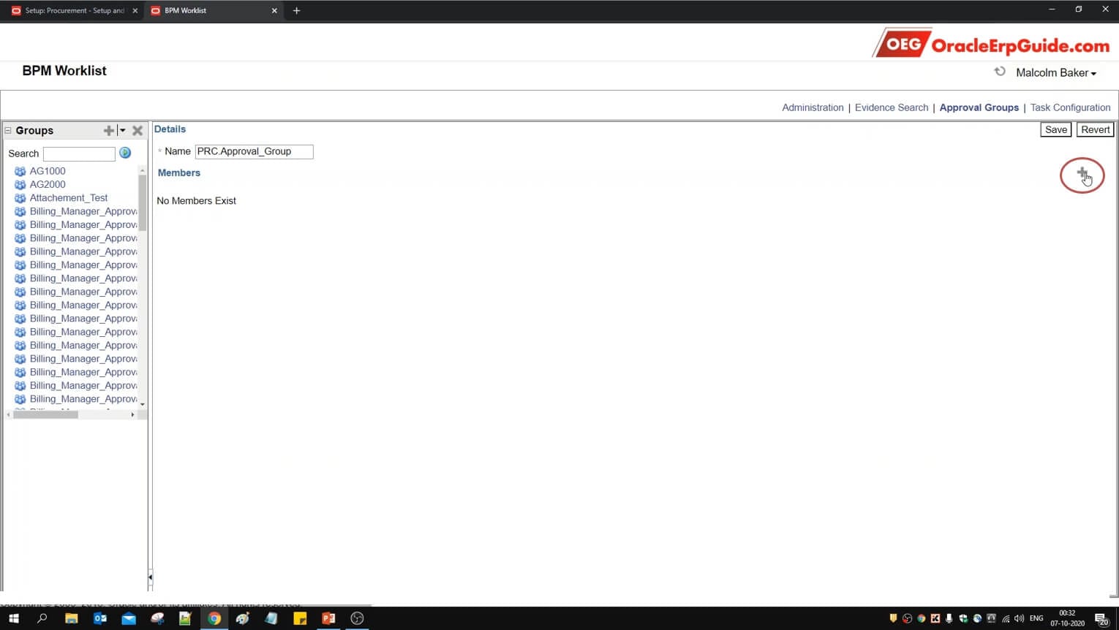Select the Attachement_Test group
The width and height of the screenshot is (1119, 630).
69,198
